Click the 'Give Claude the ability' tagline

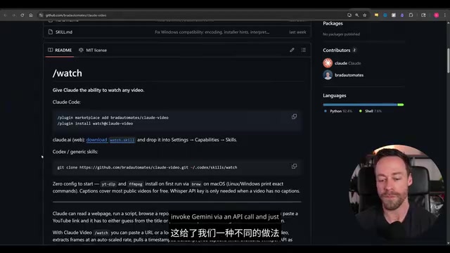point(98,90)
